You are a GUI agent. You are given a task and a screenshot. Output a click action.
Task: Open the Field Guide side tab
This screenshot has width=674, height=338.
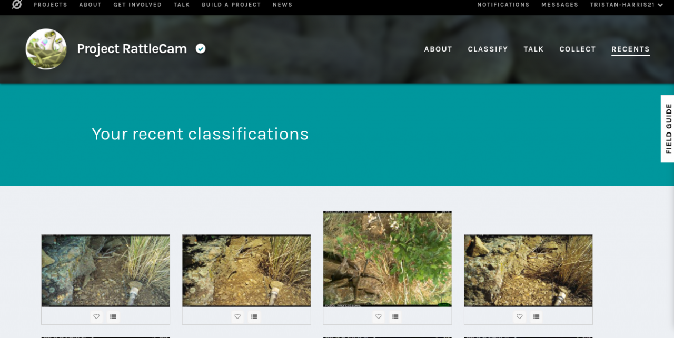668,129
